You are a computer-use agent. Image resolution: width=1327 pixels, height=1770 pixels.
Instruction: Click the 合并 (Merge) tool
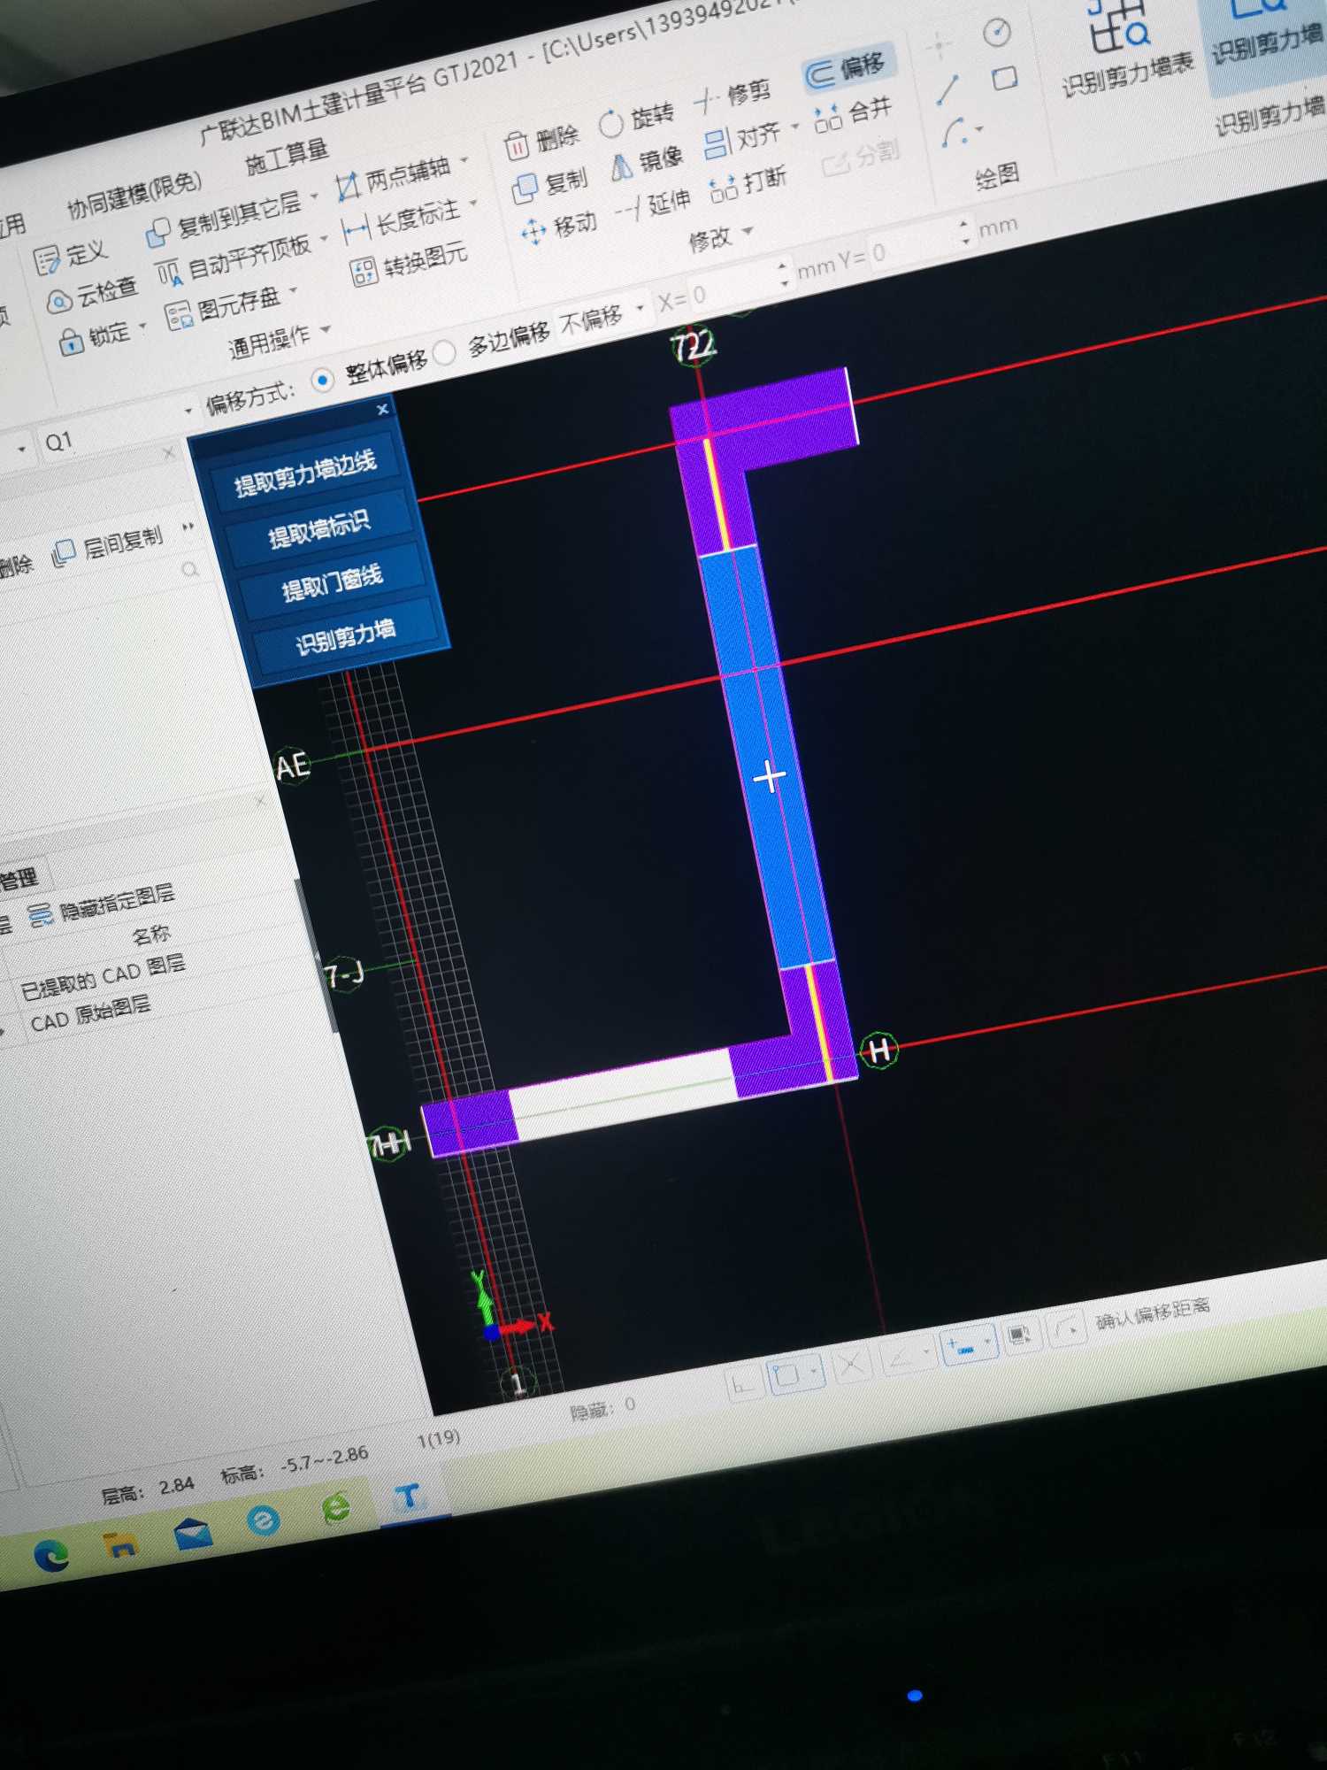852,115
